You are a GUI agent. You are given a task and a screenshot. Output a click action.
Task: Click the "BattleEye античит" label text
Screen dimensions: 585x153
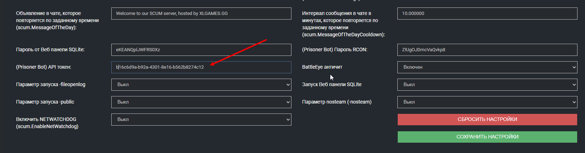322,67
